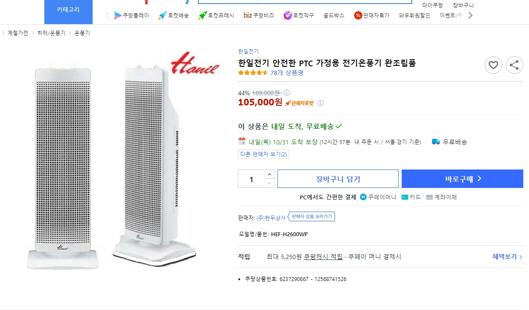Click the quantity input field
This screenshot has height=310, width=529.
[x=252, y=179]
